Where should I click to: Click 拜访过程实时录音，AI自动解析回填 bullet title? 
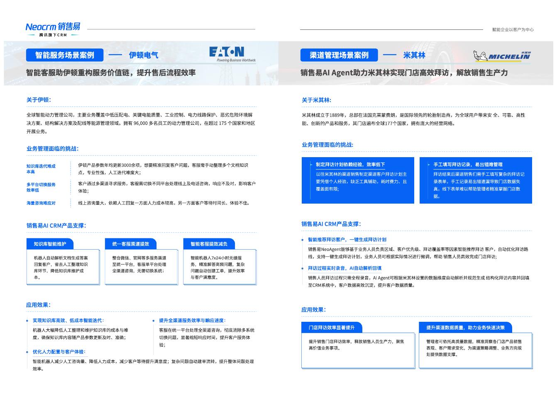tap(344, 268)
